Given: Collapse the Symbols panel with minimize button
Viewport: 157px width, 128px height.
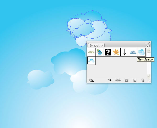Looking at the screenshot, I should tap(146, 43).
